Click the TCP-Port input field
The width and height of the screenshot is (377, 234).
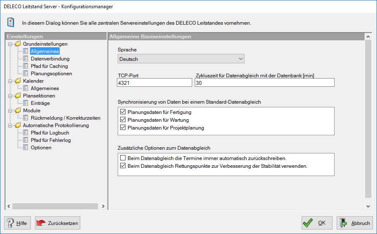pyautogui.click(x=154, y=83)
